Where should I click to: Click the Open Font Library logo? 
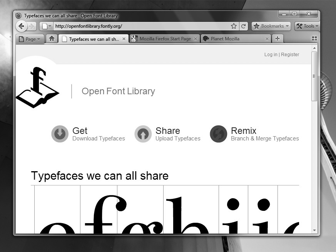coord(37,87)
